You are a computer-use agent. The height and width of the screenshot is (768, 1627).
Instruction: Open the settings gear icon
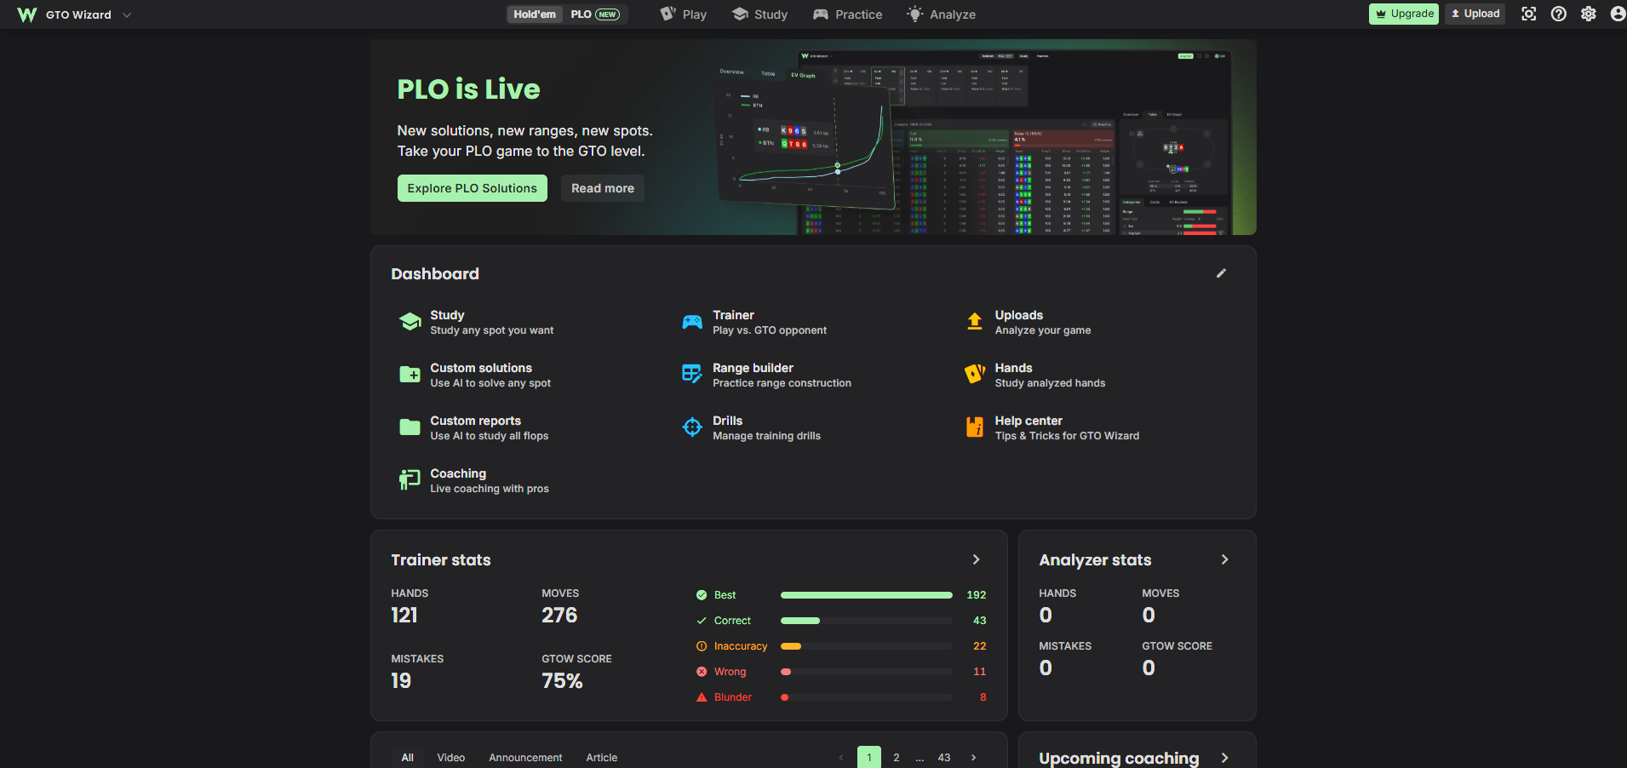tap(1589, 14)
